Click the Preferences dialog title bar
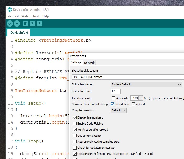 point(127,56)
